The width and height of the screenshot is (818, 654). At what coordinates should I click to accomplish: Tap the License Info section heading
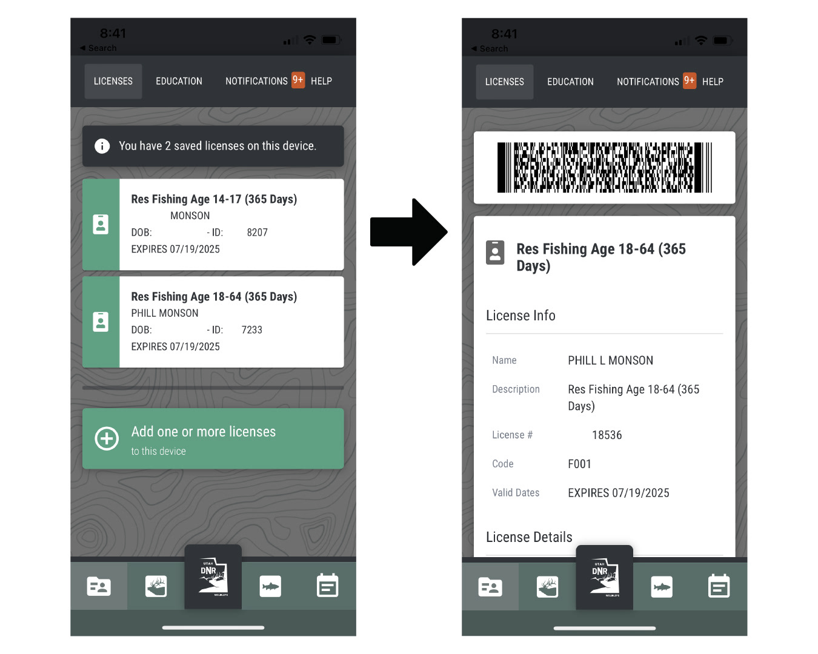pos(520,315)
